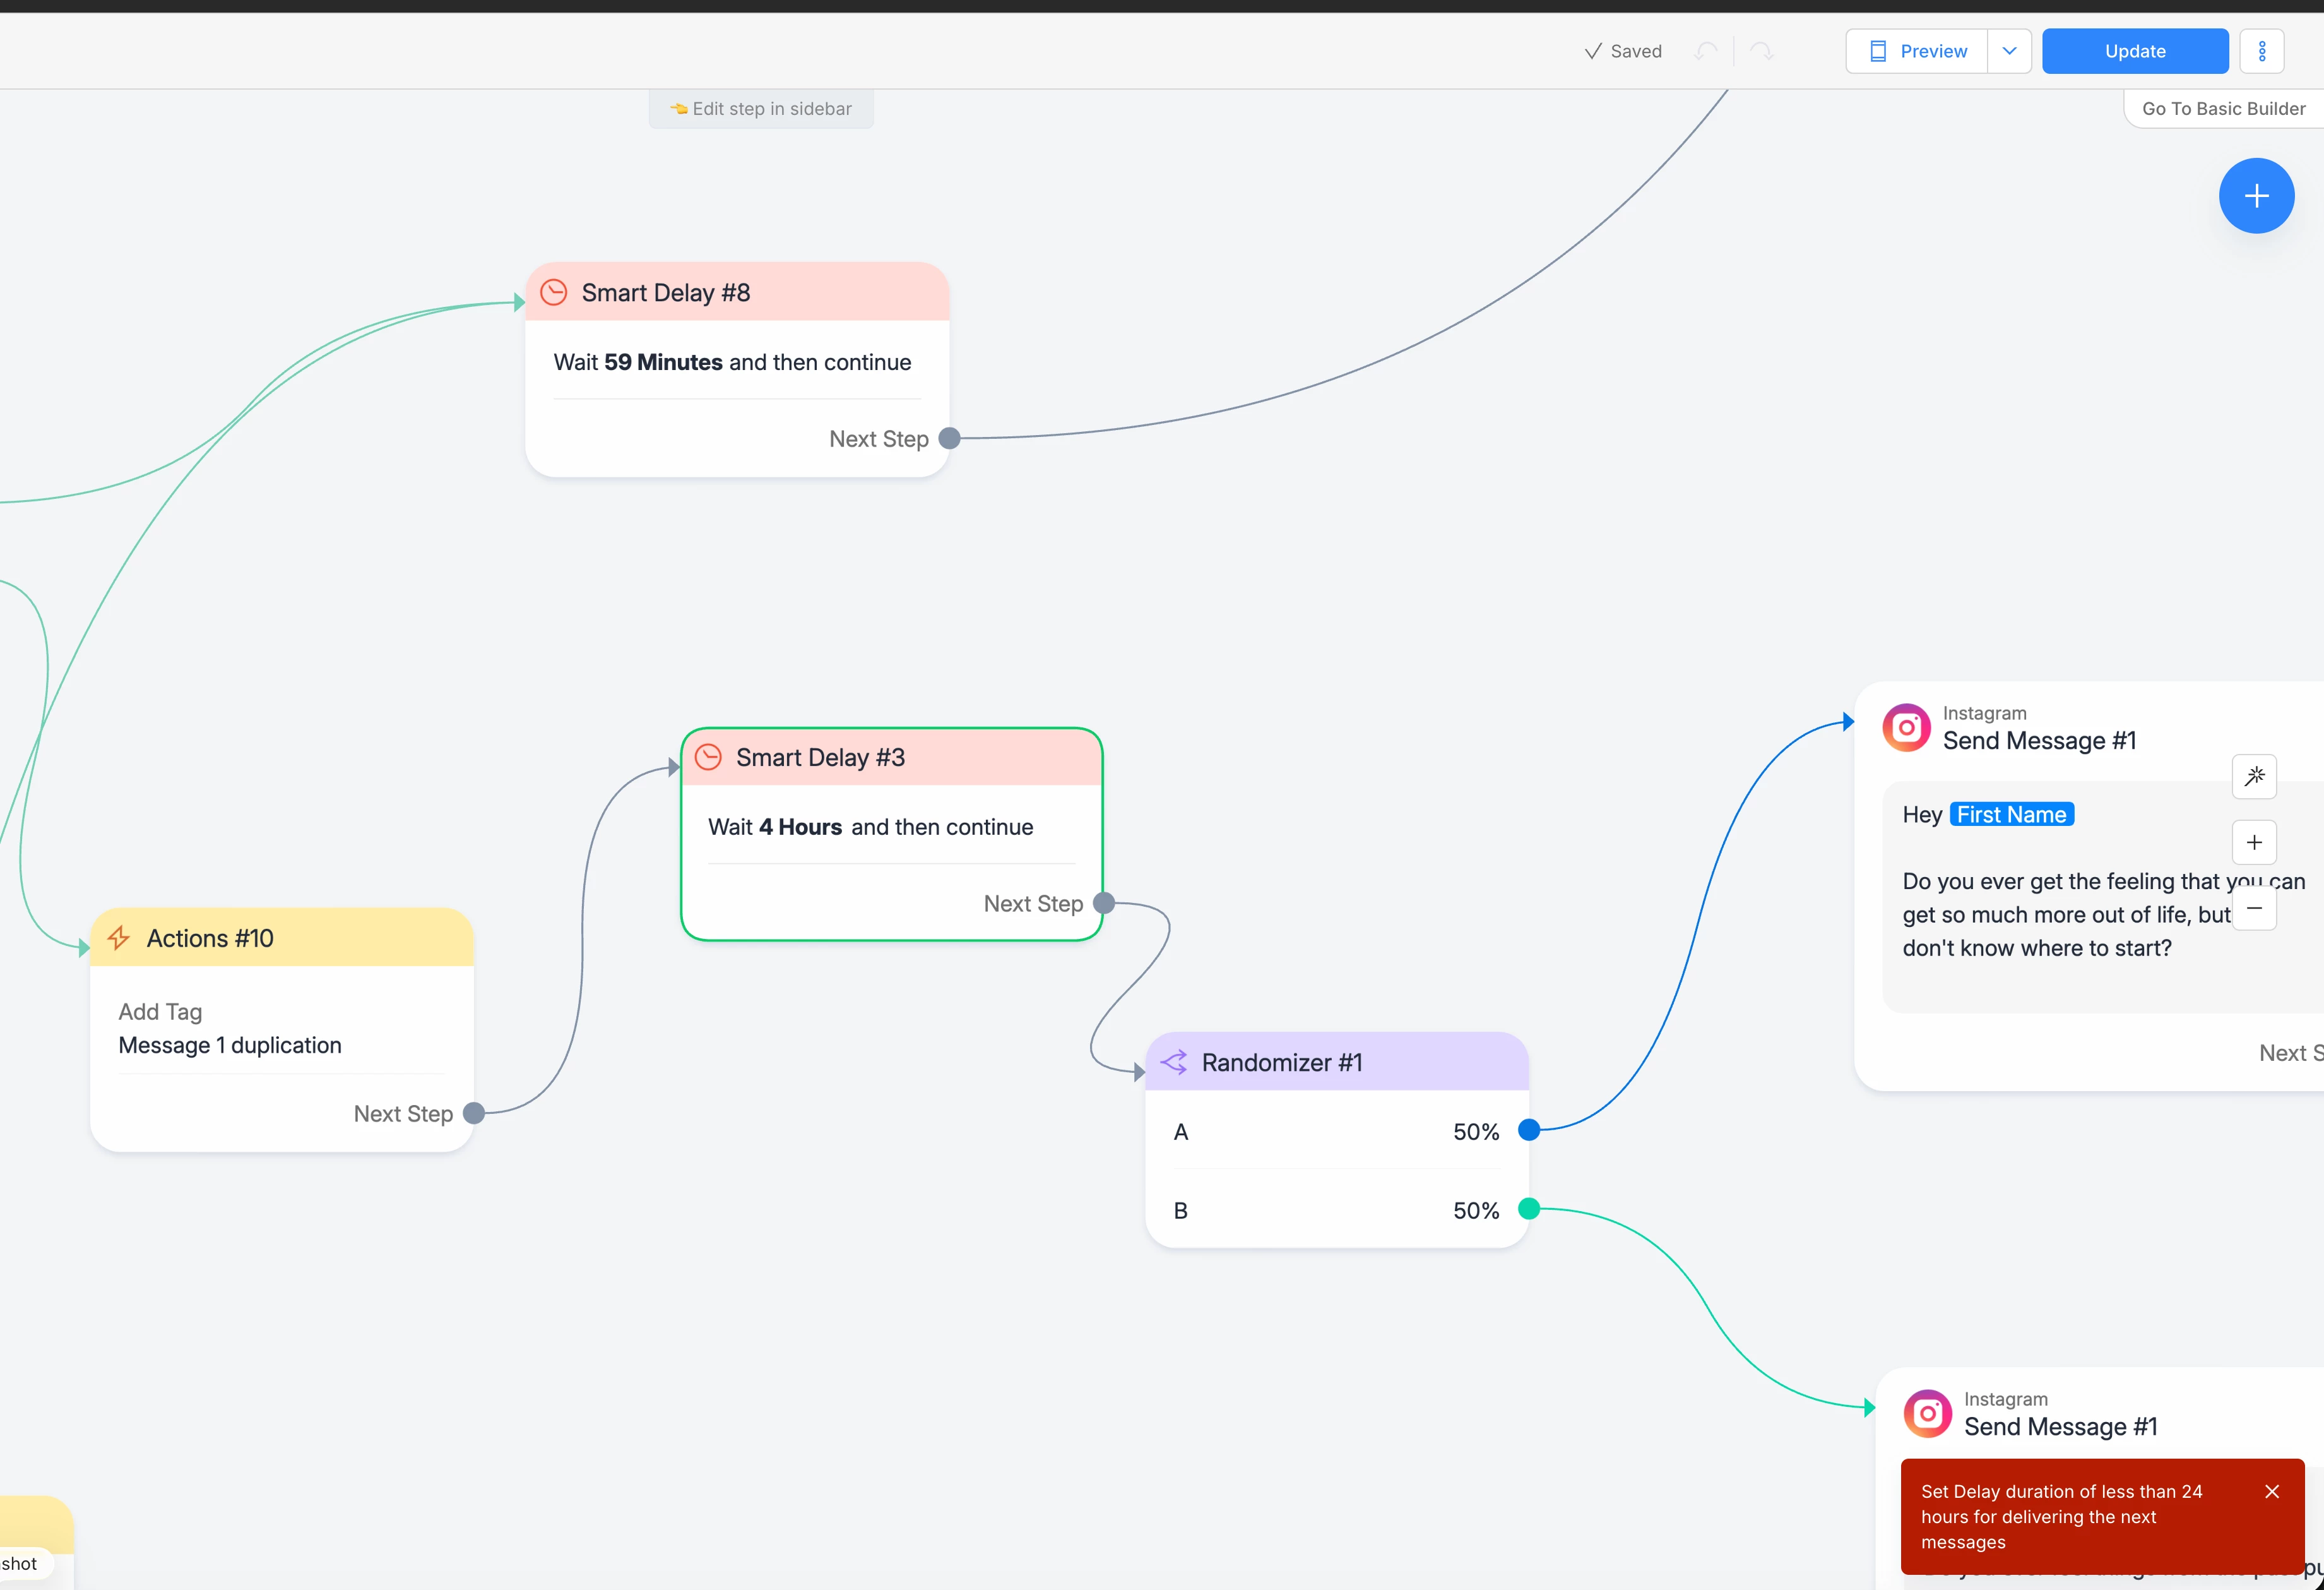Screen dimensions: 2324x1590
Task: Click the Randomizer #1 shuffle icon
Action: point(1174,1063)
